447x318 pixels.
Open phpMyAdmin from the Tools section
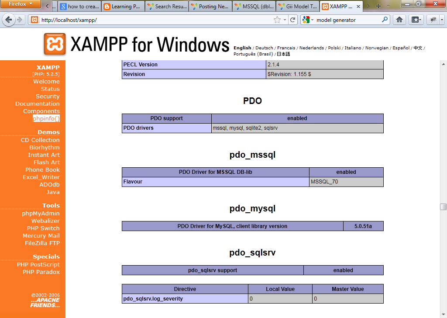(x=41, y=213)
